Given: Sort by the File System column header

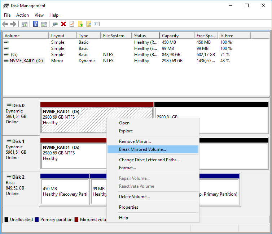Looking at the screenshot, I should 117,36.
